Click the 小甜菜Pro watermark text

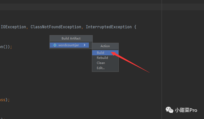coord(186,110)
